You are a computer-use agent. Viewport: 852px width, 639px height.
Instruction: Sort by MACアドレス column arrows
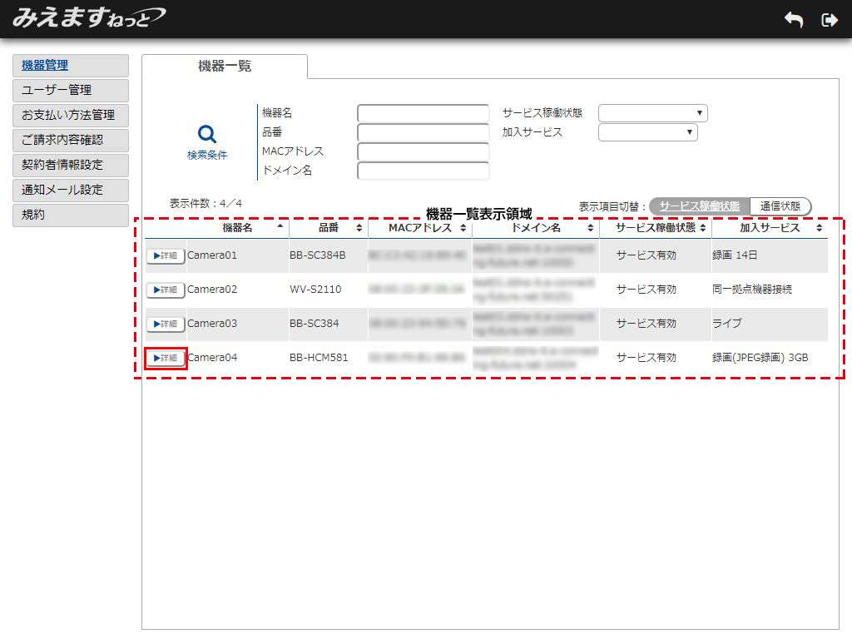(463, 228)
